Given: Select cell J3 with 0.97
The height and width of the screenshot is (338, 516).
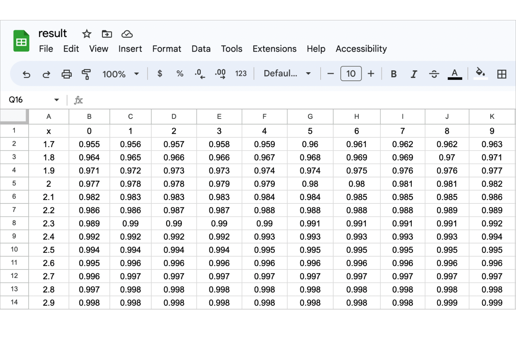Looking at the screenshot, I should tap(447, 158).
